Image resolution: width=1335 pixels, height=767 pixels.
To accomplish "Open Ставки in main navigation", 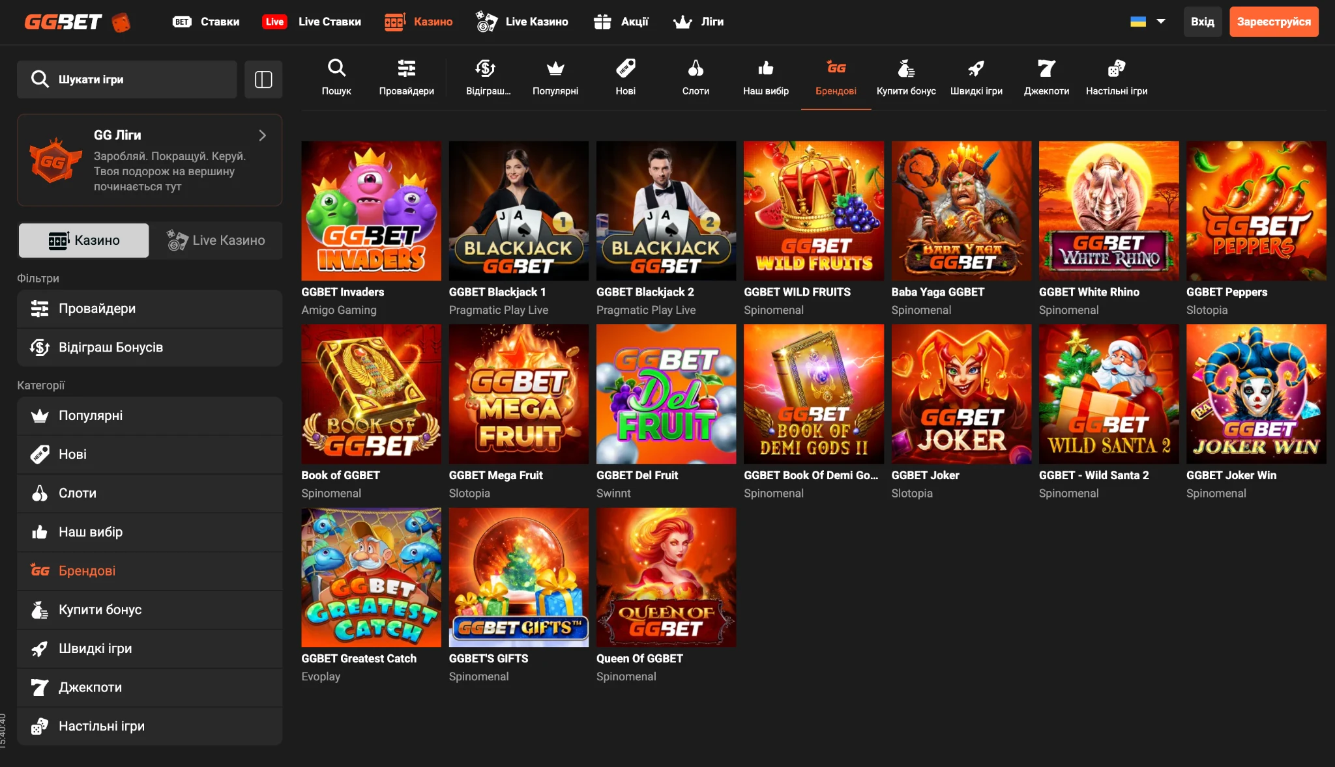I will (x=206, y=21).
